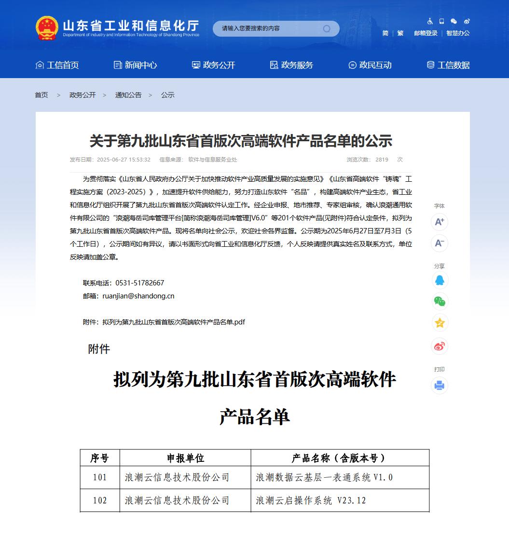This screenshot has width=509, height=539.
Task: Click the source text 软件与信息服务业处
Action: click(213, 160)
